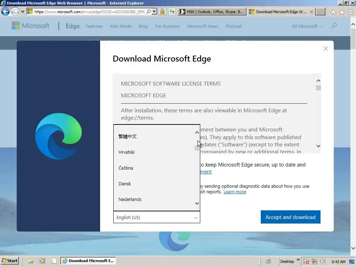Click the volume speaker tray icon
Viewport: 356px width, 267px height.
(323, 261)
